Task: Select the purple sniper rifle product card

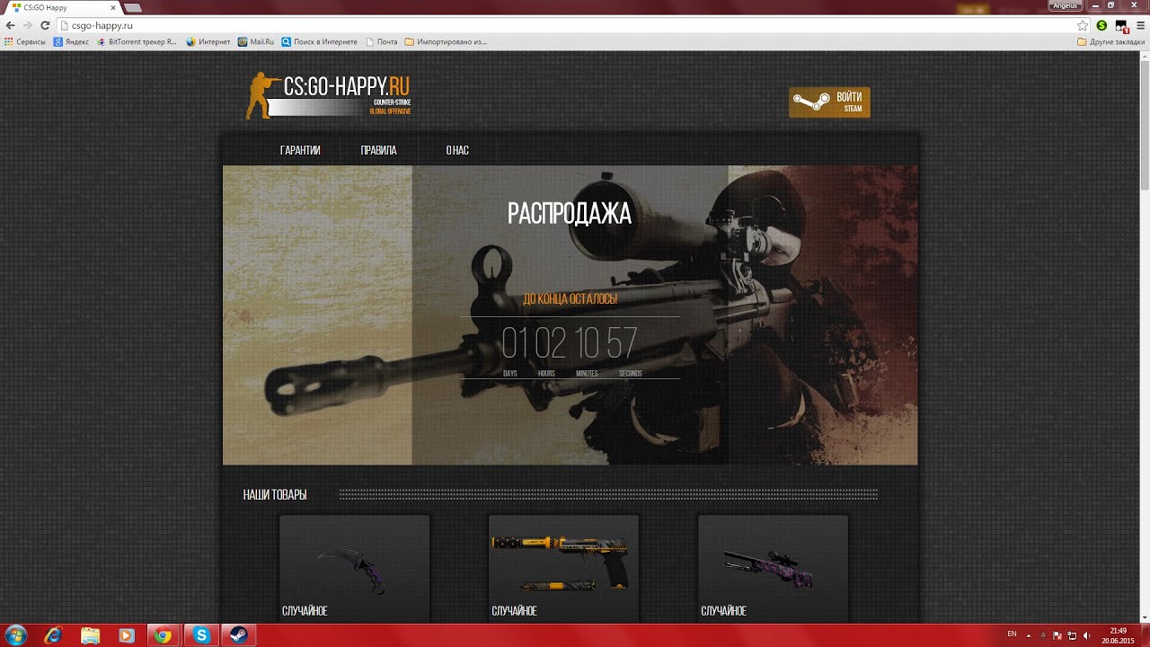Action: tap(773, 568)
